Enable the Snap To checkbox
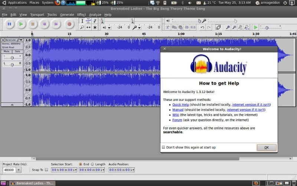This screenshot has width=297, height=186. (x=46, y=170)
